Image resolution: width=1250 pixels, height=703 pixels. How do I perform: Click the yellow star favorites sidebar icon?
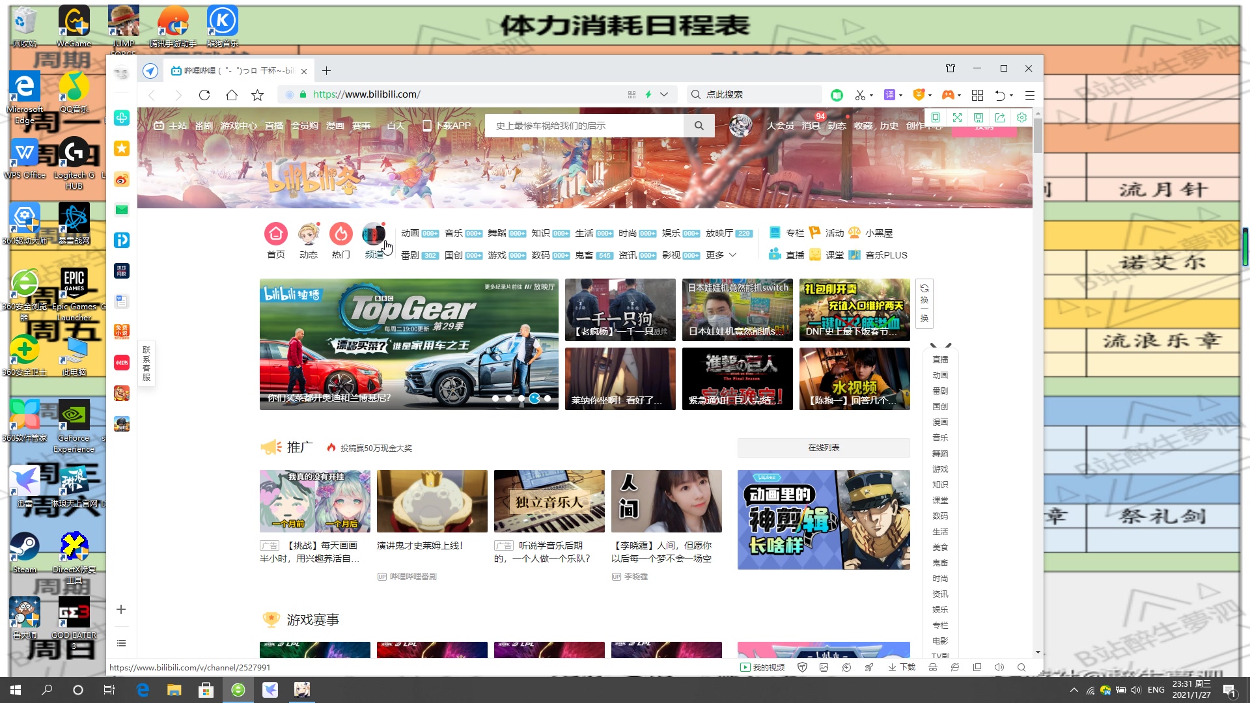(122, 148)
